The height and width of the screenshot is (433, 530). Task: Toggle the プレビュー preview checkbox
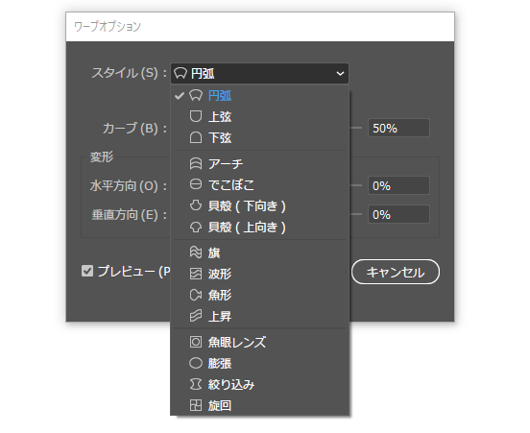[x=87, y=271]
